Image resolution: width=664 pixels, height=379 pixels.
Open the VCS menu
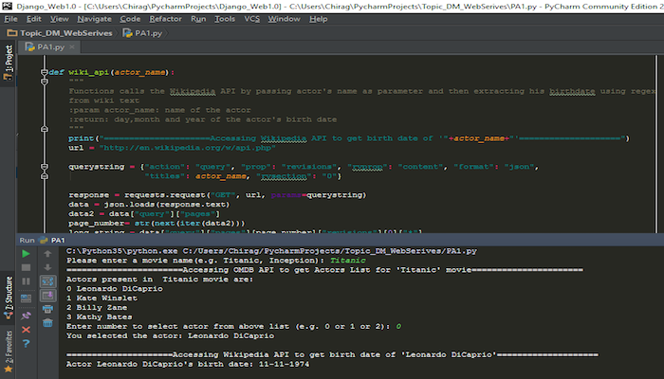(252, 19)
